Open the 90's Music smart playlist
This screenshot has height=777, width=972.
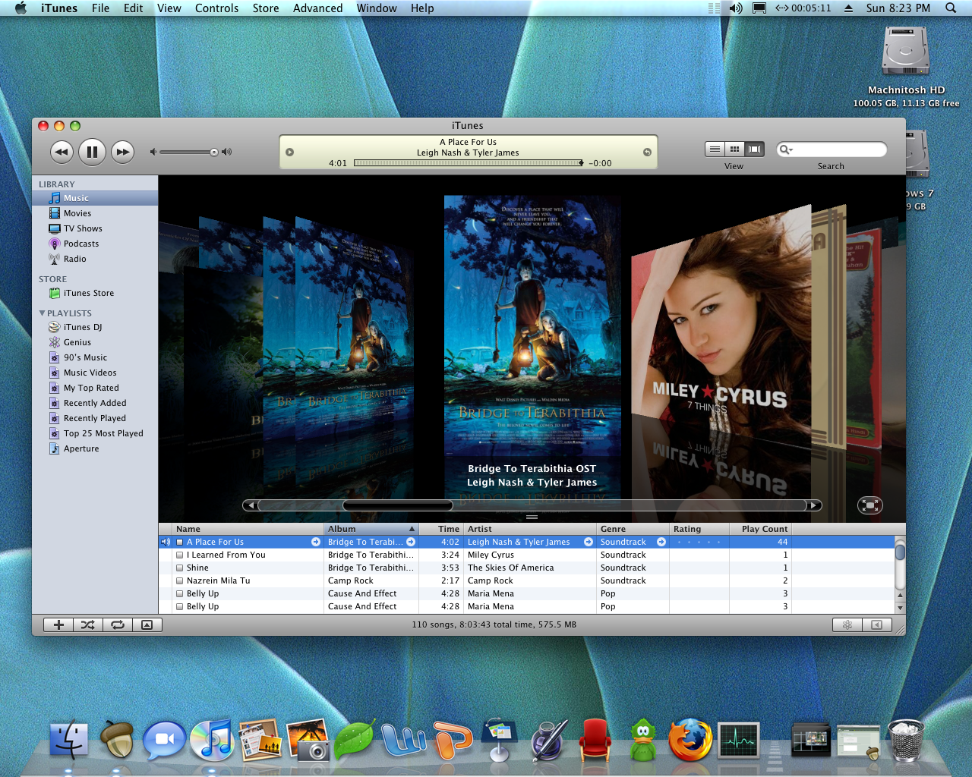(95, 357)
